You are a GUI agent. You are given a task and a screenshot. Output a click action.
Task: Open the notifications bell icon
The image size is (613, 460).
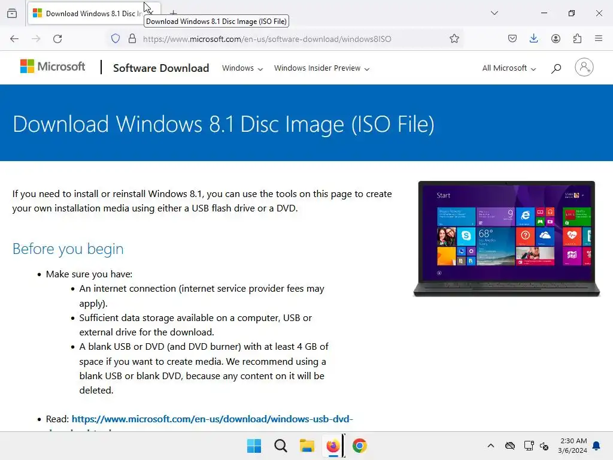click(x=597, y=446)
